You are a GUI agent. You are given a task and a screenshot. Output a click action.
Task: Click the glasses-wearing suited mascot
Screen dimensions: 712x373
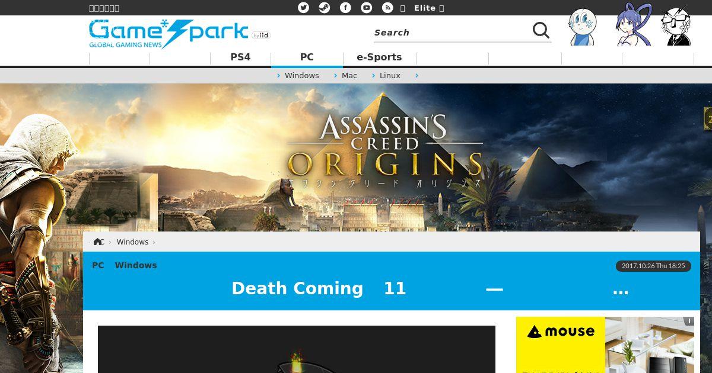[x=676, y=26]
